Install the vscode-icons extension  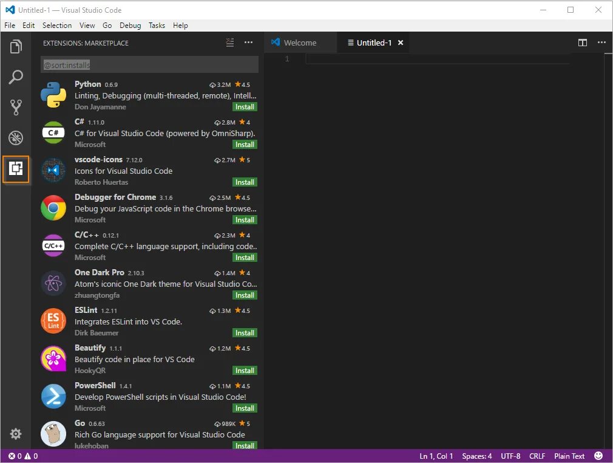pos(245,182)
